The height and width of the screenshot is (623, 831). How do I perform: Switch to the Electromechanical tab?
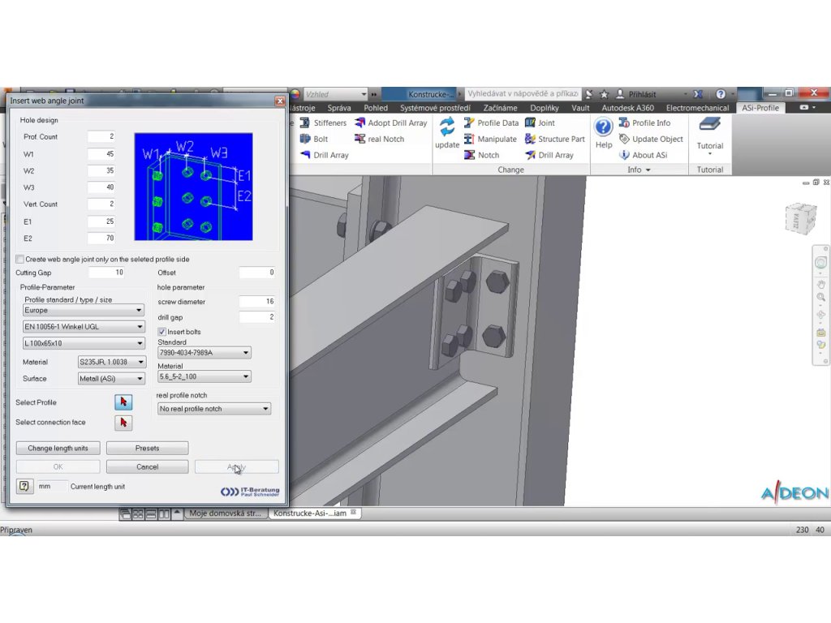click(x=697, y=108)
